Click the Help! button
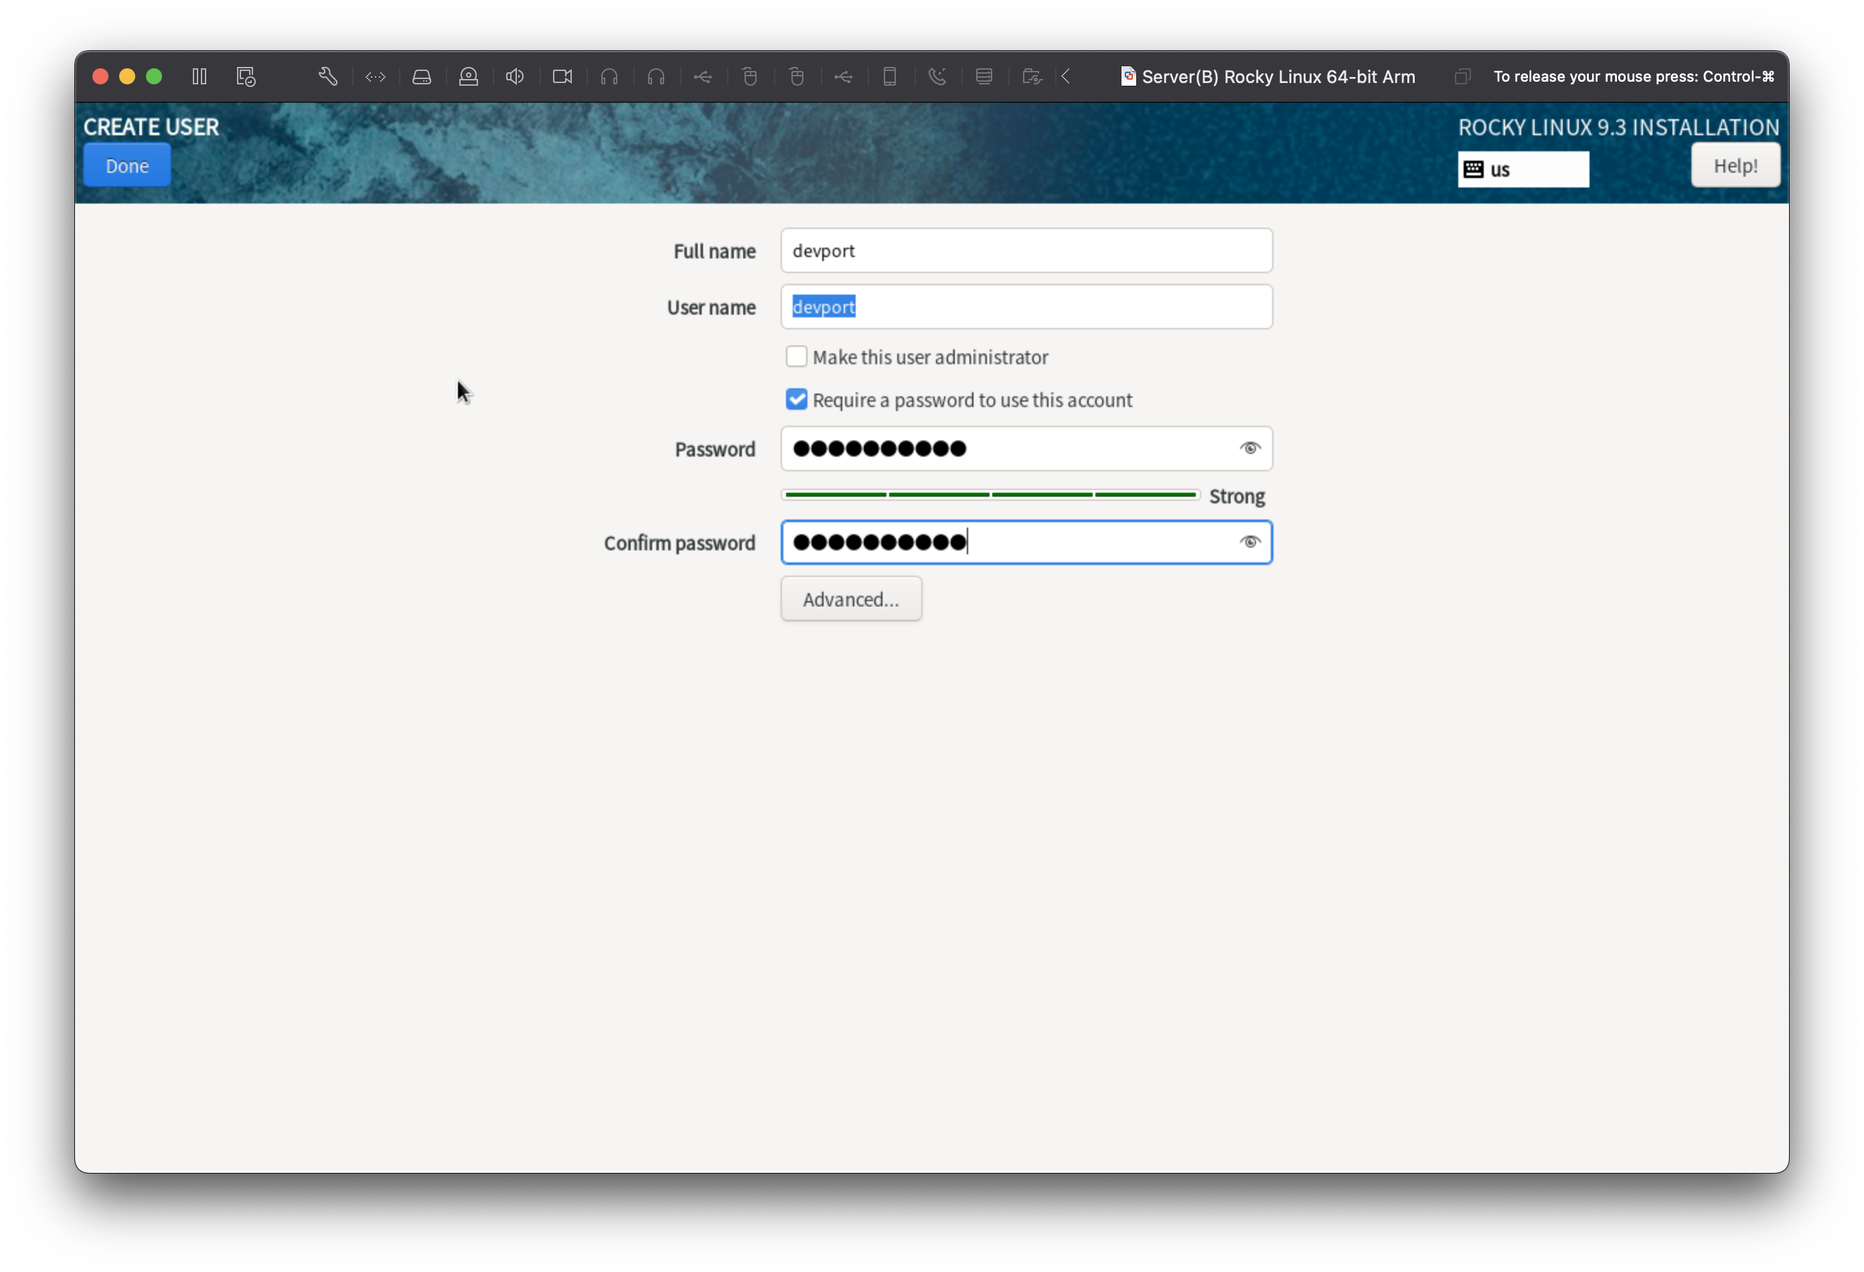 (1735, 165)
